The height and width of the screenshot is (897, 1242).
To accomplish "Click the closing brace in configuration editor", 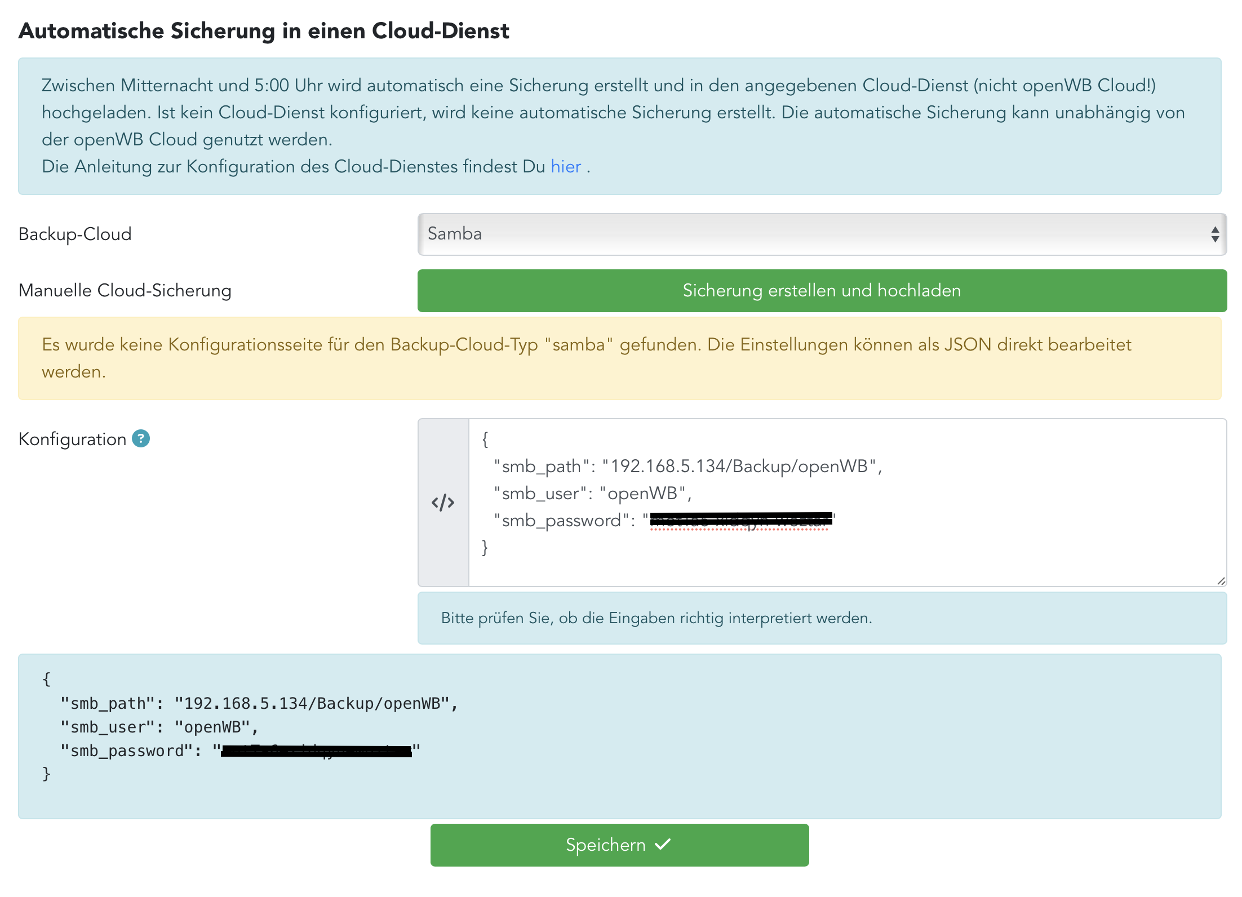I will tap(485, 547).
